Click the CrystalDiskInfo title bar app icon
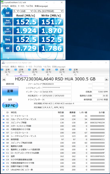 (x=3, y=63)
